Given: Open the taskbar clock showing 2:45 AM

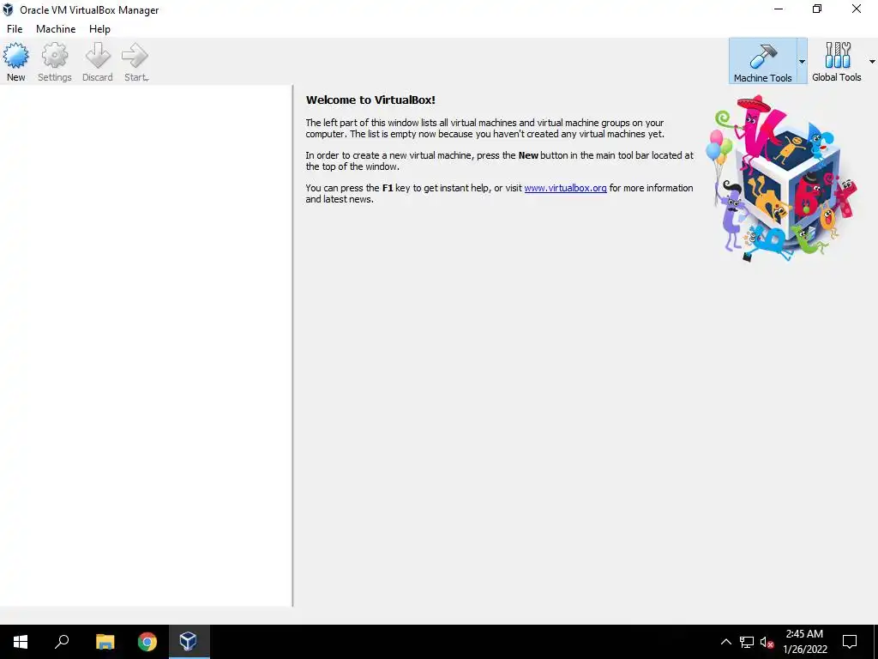Looking at the screenshot, I should point(804,642).
